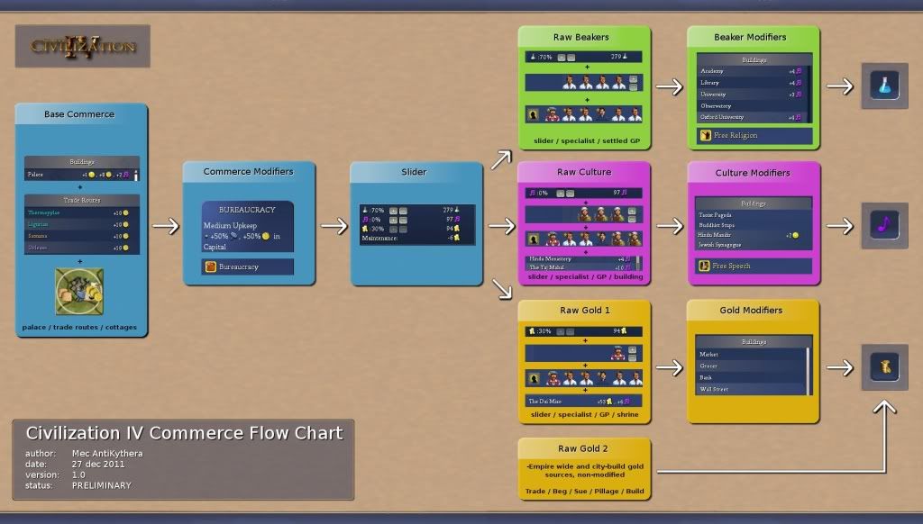This screenshot has width=923, height=524.
Task: Click The Dai Miao shrine row
Action: click(x=583, y=401)
